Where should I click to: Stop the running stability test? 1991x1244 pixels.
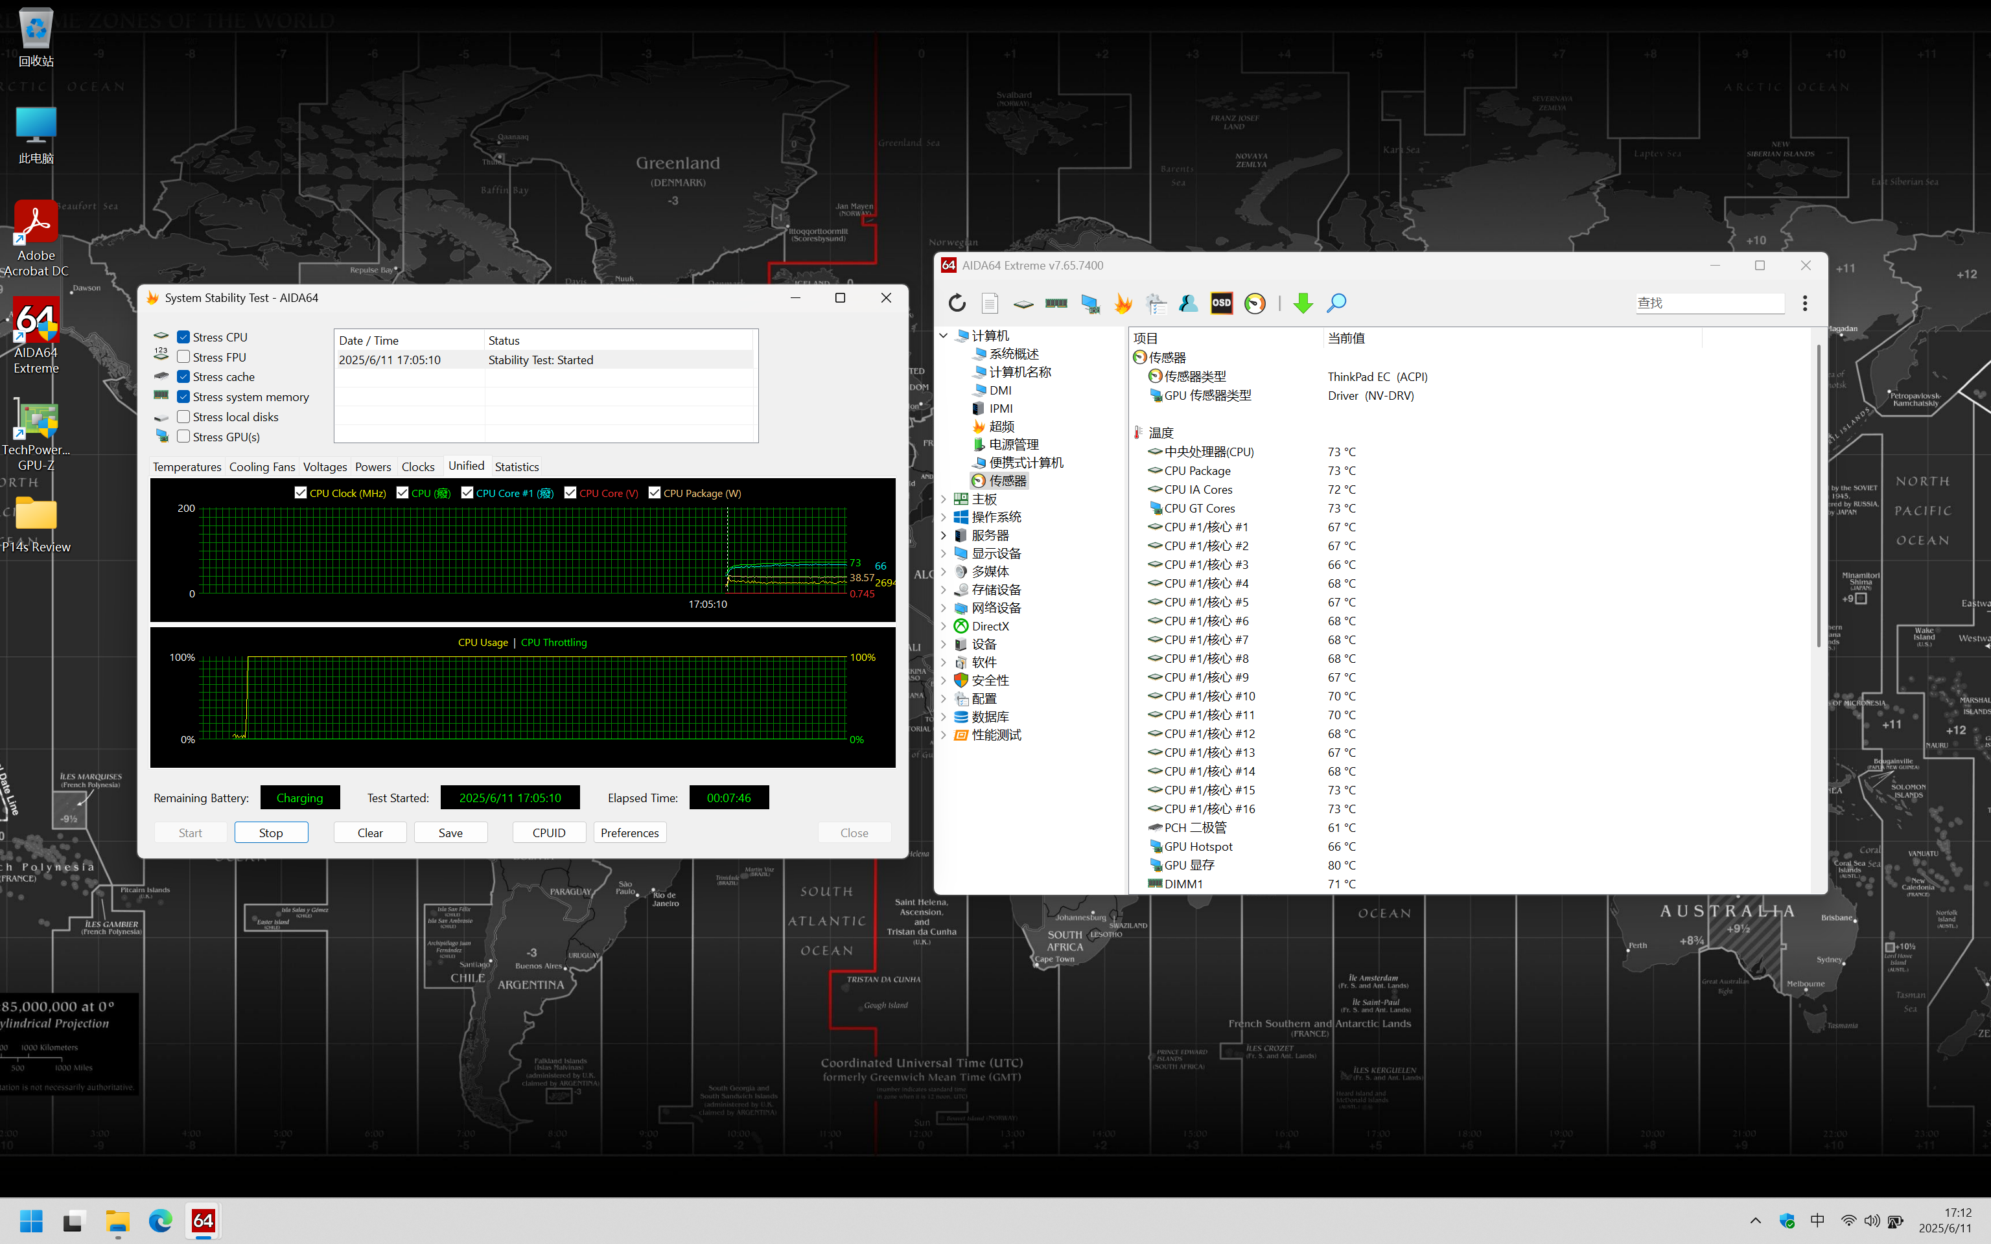(271, 833)
